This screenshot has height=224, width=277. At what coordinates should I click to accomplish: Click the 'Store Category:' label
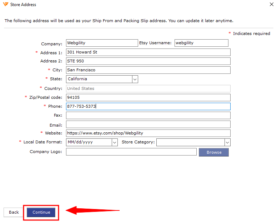(138, 142)
